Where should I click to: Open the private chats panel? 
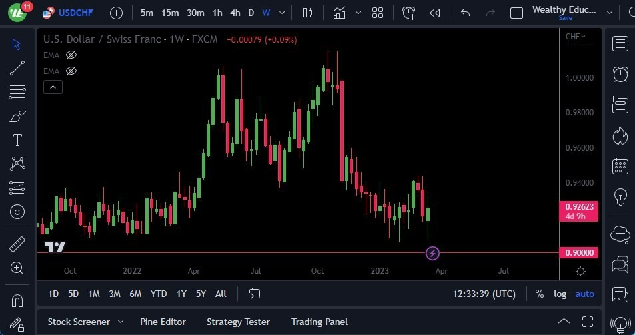click(620, 264)
